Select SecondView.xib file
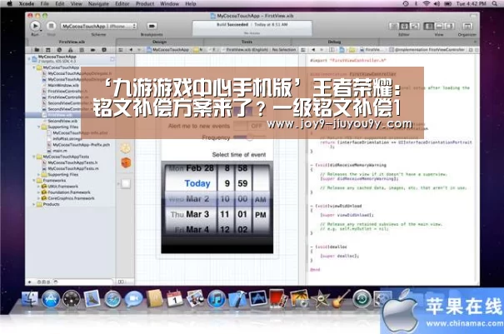The width and height of the screenshot is (504, 334). point(62,121)
